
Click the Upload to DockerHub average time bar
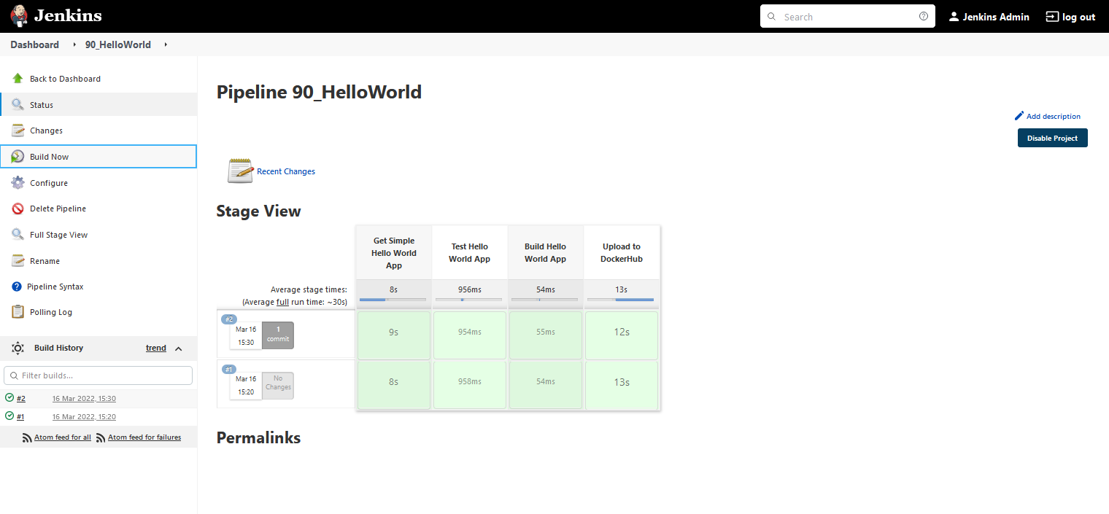[621, 300]
